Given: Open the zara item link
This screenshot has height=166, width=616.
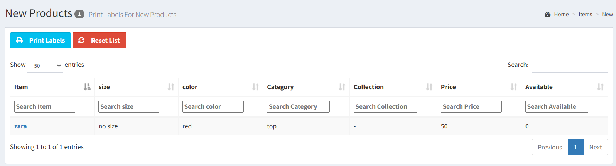Looking at the screenshot, I should point(20,126).
